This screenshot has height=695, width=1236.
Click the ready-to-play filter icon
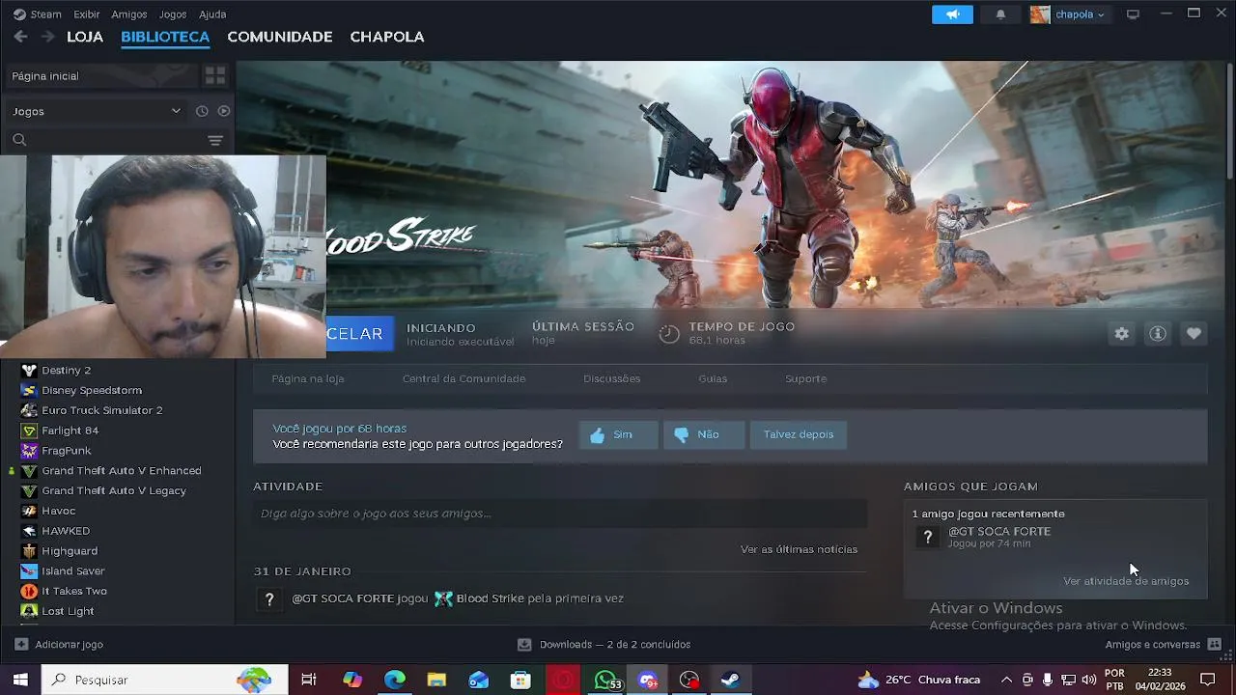[224, 111]
